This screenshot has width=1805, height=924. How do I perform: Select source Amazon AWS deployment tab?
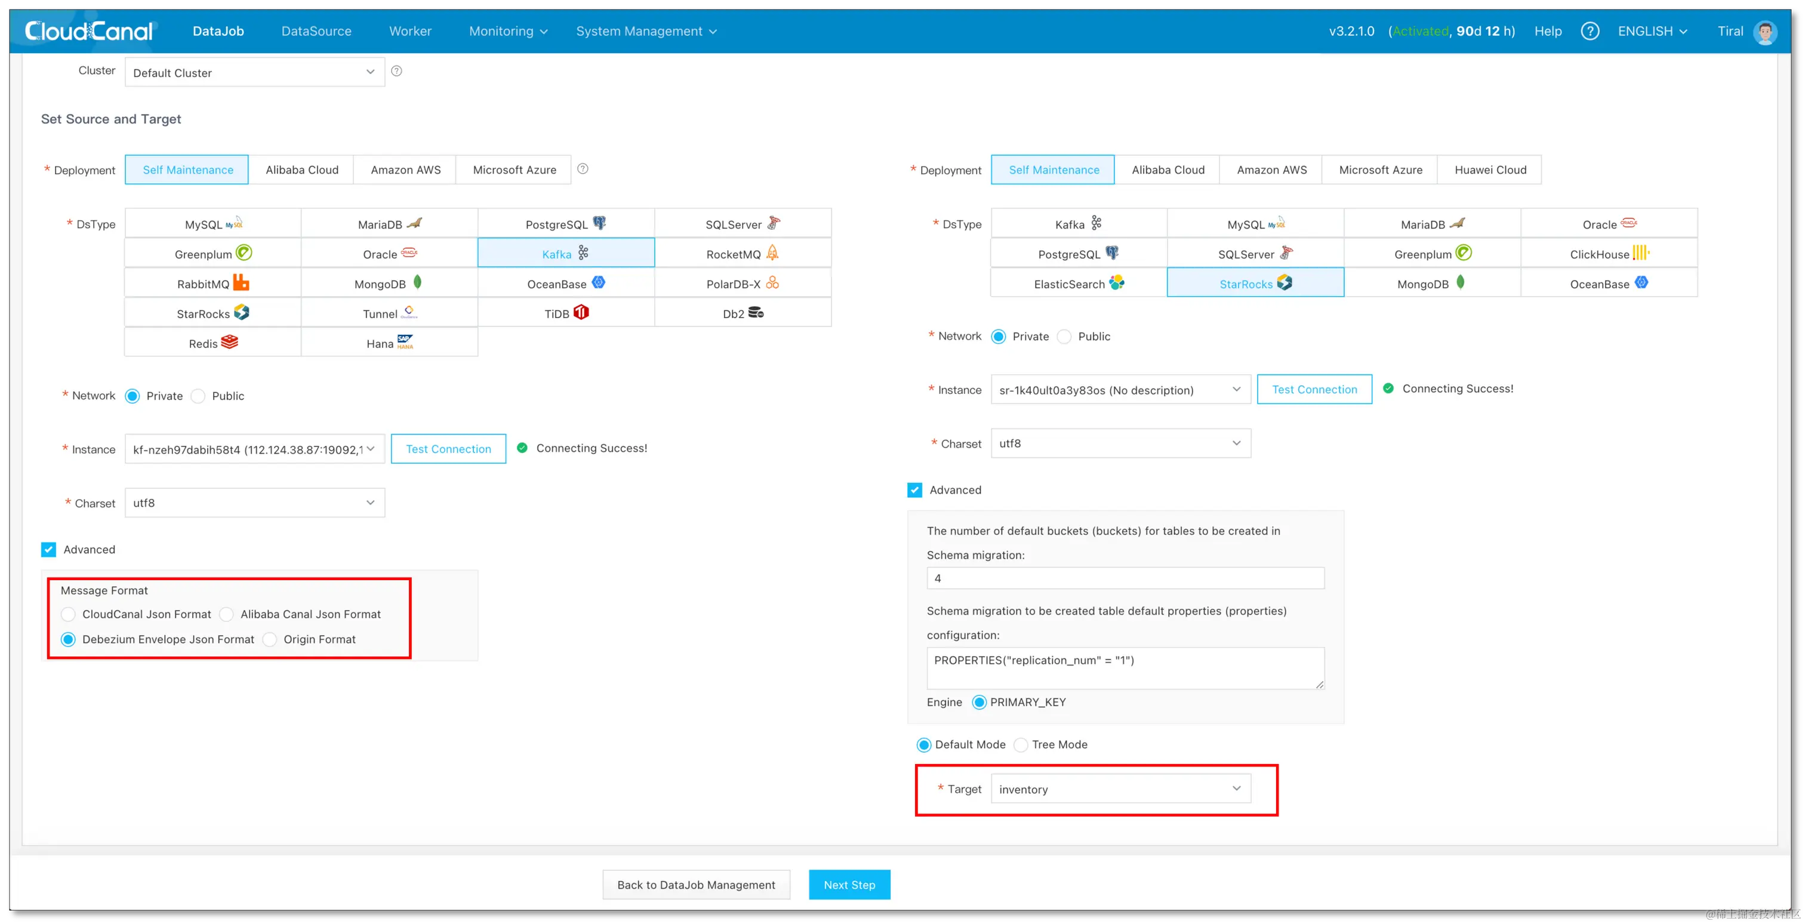pyautogui.click(x=406, y=170)
